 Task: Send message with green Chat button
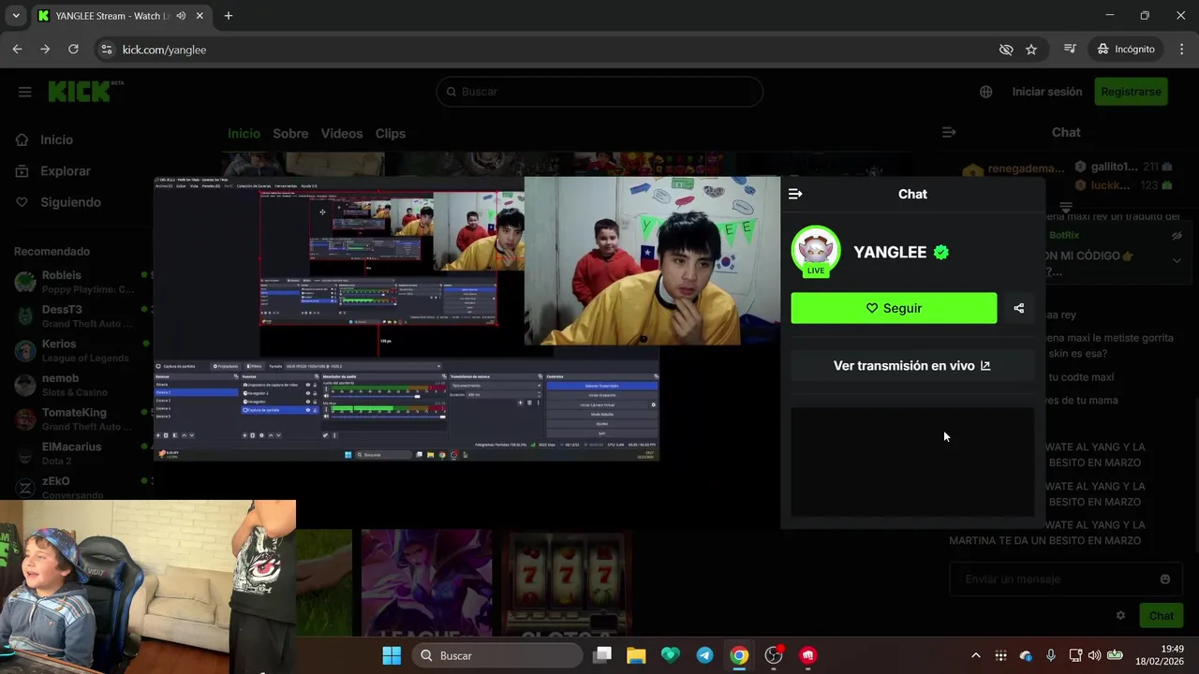(1161, 615)
